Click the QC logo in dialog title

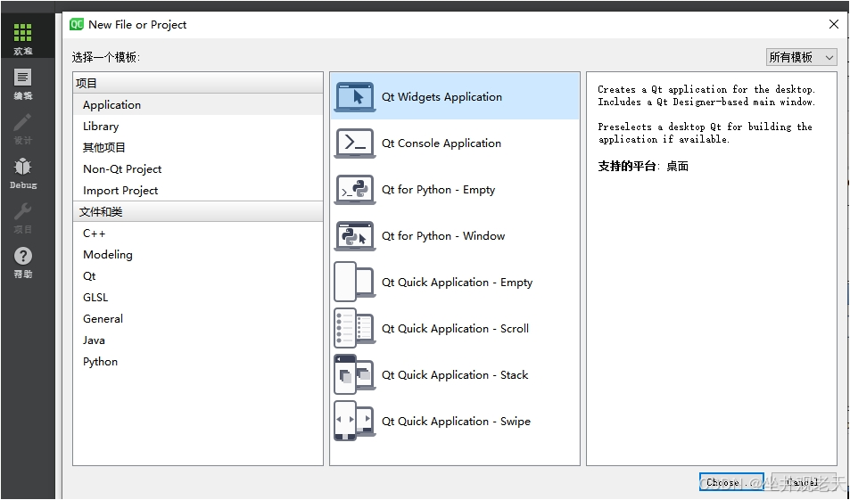pos(77,24)
